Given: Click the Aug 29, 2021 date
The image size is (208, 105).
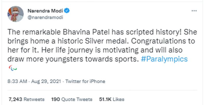Looking at the screenshot, I should coord(46,81).
